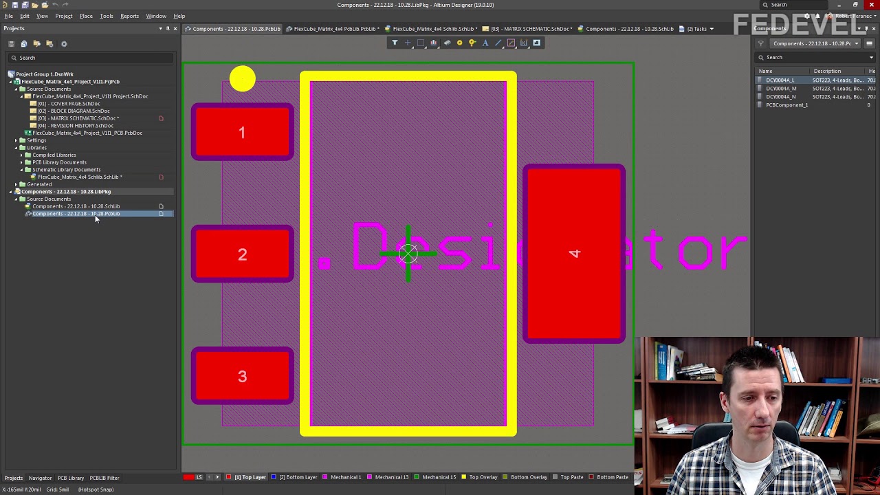Click the Projects panel search field

pyautogui.click(x=89, y=58)
